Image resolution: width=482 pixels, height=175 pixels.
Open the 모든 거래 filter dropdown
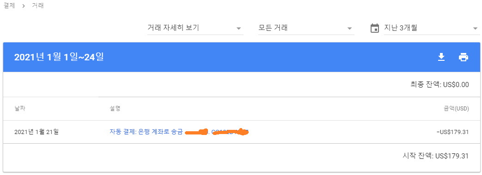tap(306, 28)
